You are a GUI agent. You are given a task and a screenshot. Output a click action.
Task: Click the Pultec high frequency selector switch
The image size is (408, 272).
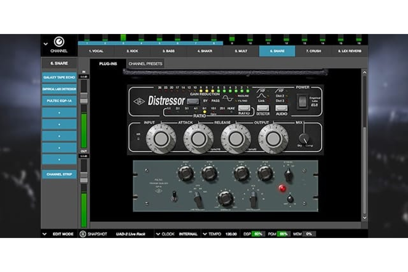253,199
